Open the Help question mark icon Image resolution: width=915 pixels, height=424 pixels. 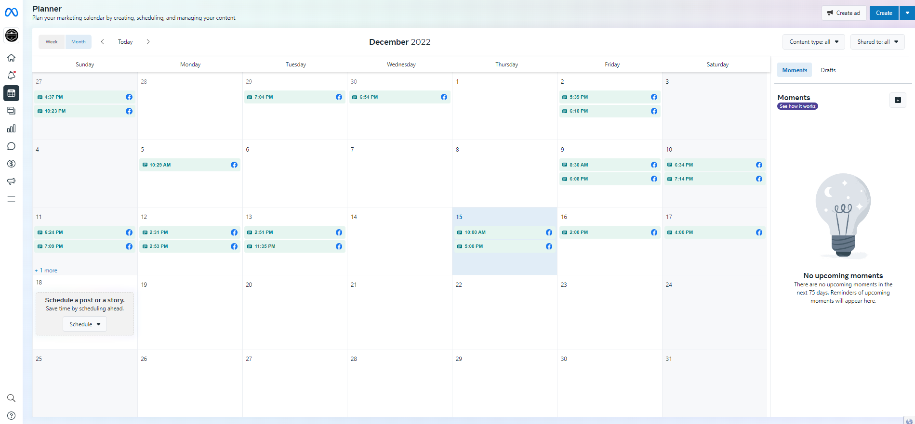pyautogui.click(x=11, y=415)
